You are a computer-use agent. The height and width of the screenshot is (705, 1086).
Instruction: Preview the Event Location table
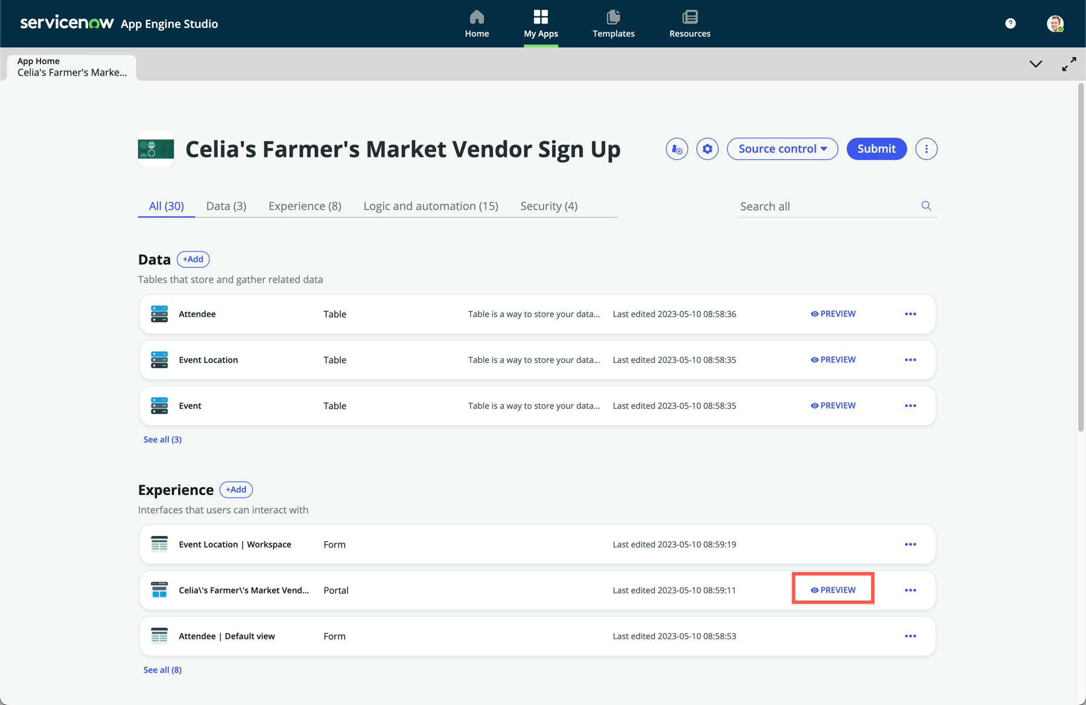[x=833, y=360]
